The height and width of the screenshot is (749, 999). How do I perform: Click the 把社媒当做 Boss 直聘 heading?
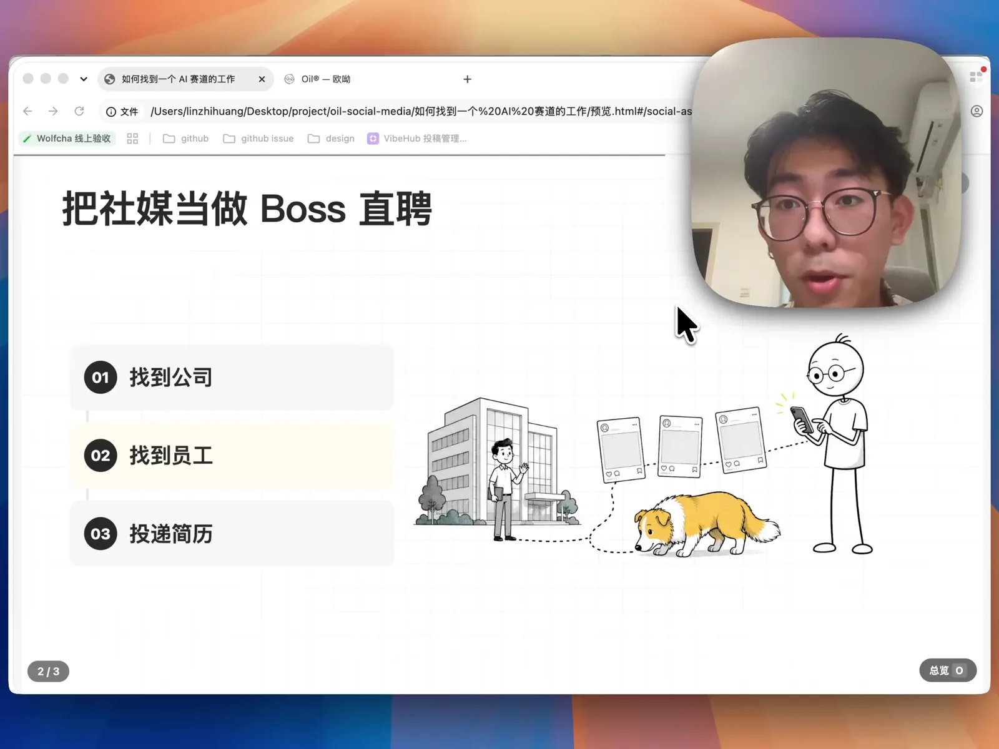pyautogui.click(x=247, y=208)
